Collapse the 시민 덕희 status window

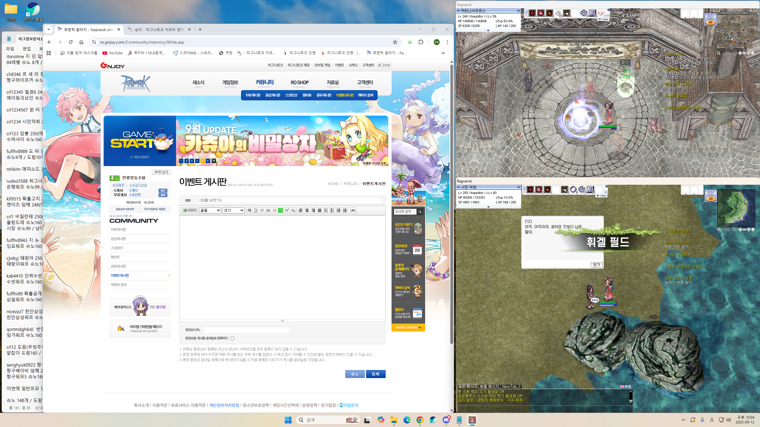519,187
